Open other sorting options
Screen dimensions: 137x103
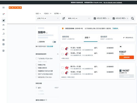[128, 38]
